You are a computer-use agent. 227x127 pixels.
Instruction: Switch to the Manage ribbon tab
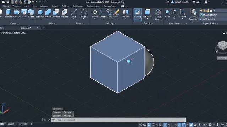click(x=44, y=6)
